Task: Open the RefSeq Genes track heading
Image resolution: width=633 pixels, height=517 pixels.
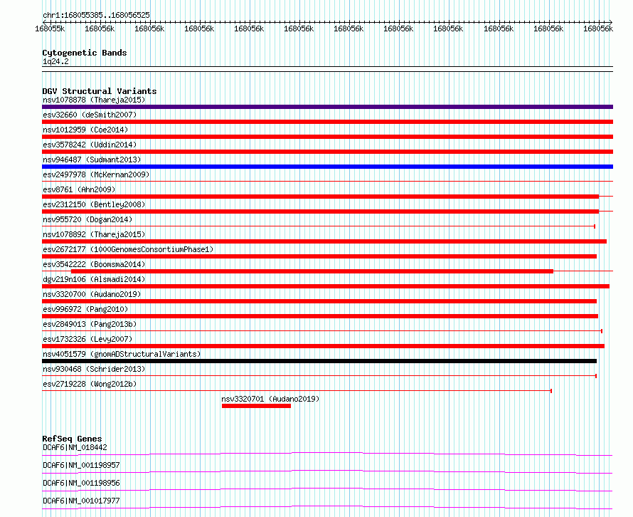Action: pos(72,439)
